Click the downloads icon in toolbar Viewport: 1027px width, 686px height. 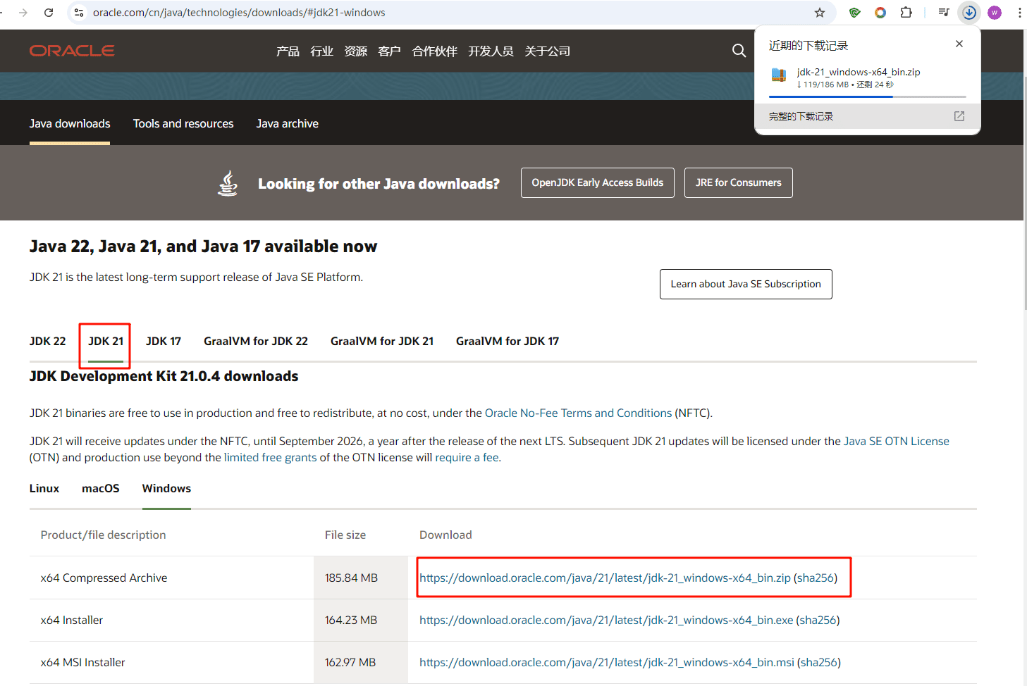969,13
